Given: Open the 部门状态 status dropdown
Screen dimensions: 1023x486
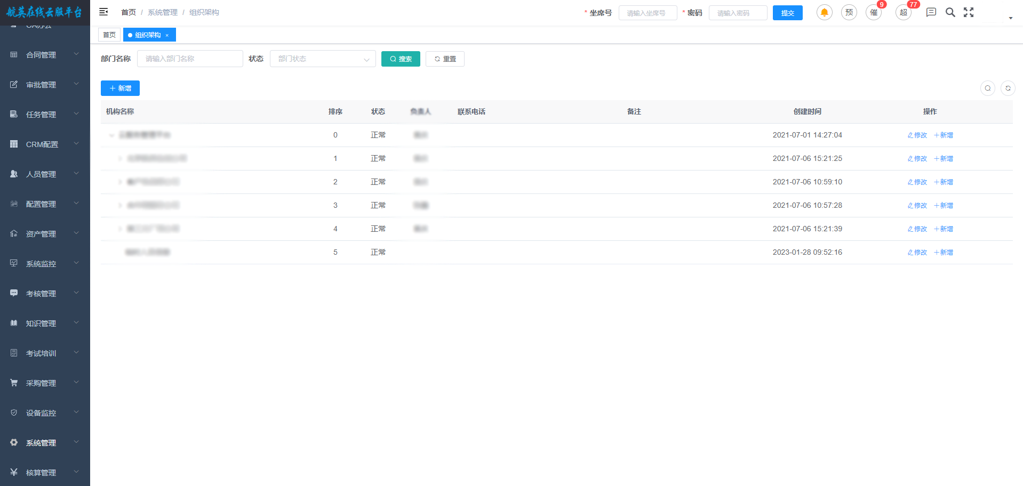Looking at the screenshot, I should point(323,59).
